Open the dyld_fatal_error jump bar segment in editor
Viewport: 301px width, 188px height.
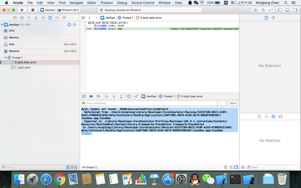pos(149,18)
